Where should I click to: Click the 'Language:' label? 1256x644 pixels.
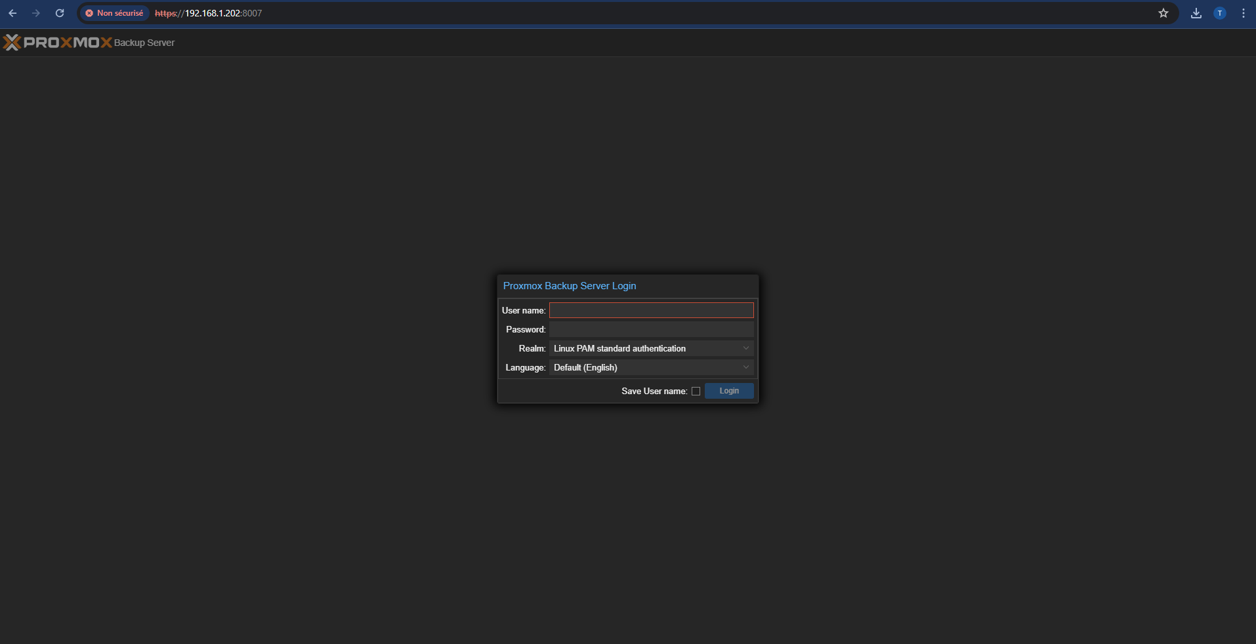click(x=525, y=367)
